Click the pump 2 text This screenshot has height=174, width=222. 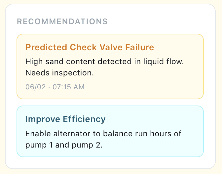87,145
